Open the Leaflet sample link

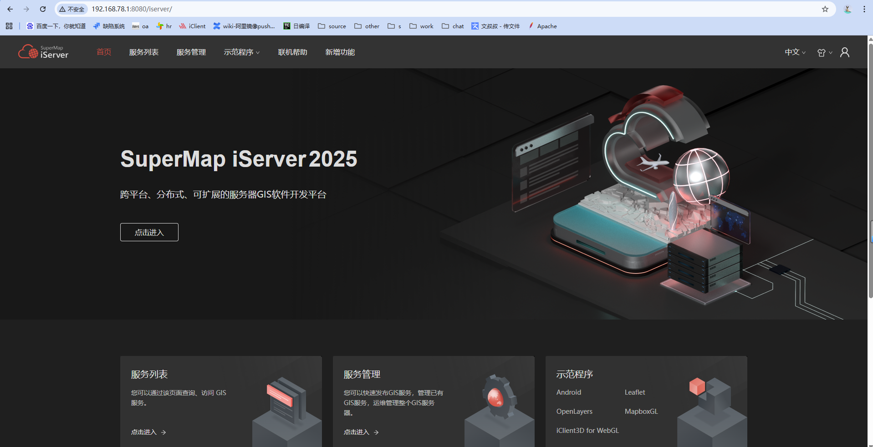coord(635,392)
